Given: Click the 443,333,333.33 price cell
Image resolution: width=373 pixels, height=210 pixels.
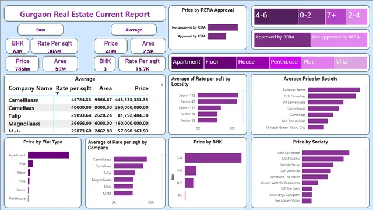Looking at the screenshot, I should tap(132, 100).
